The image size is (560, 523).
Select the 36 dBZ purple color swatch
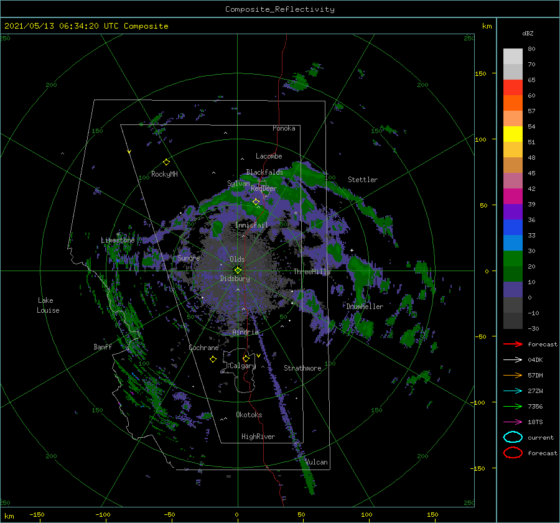click(x=513, y=212)
